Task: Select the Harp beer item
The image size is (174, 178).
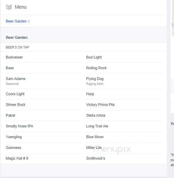Action: pyautogui.click(x=90, y=94)
